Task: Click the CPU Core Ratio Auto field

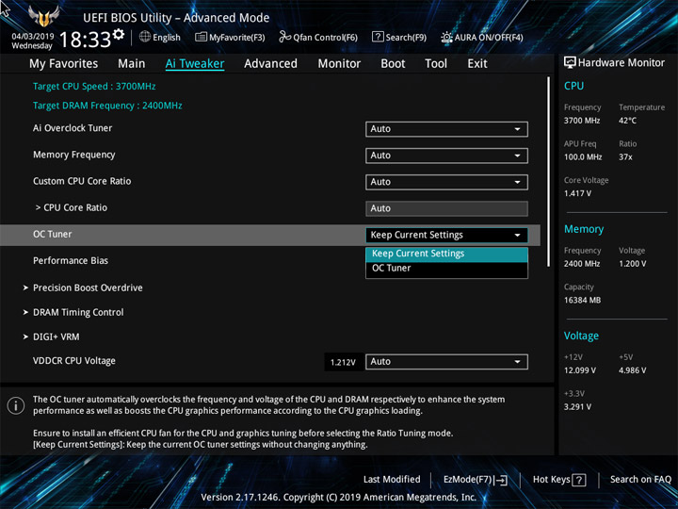Action: (x=446, y=208)
